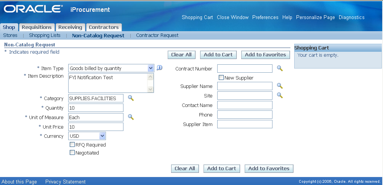Open the Shopping Cart header link
This screenshot has width=383, height=185.
pyautogui.click(x=197, y=18)
